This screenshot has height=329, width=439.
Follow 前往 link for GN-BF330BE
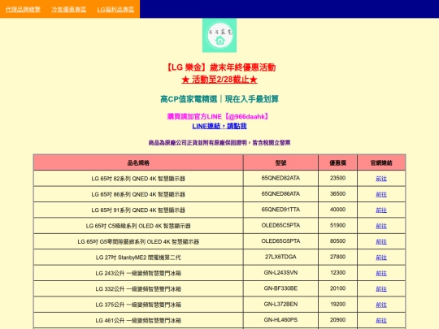[x=381, y=288]
